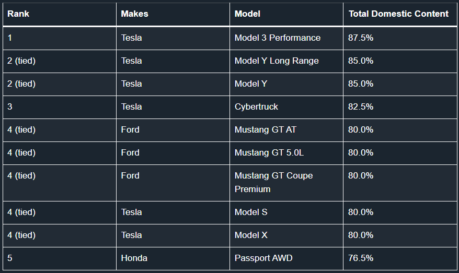Click the rank 3 cell beside Cybertruck
This screenshot has height=273, width=459.
coord(60,107)
